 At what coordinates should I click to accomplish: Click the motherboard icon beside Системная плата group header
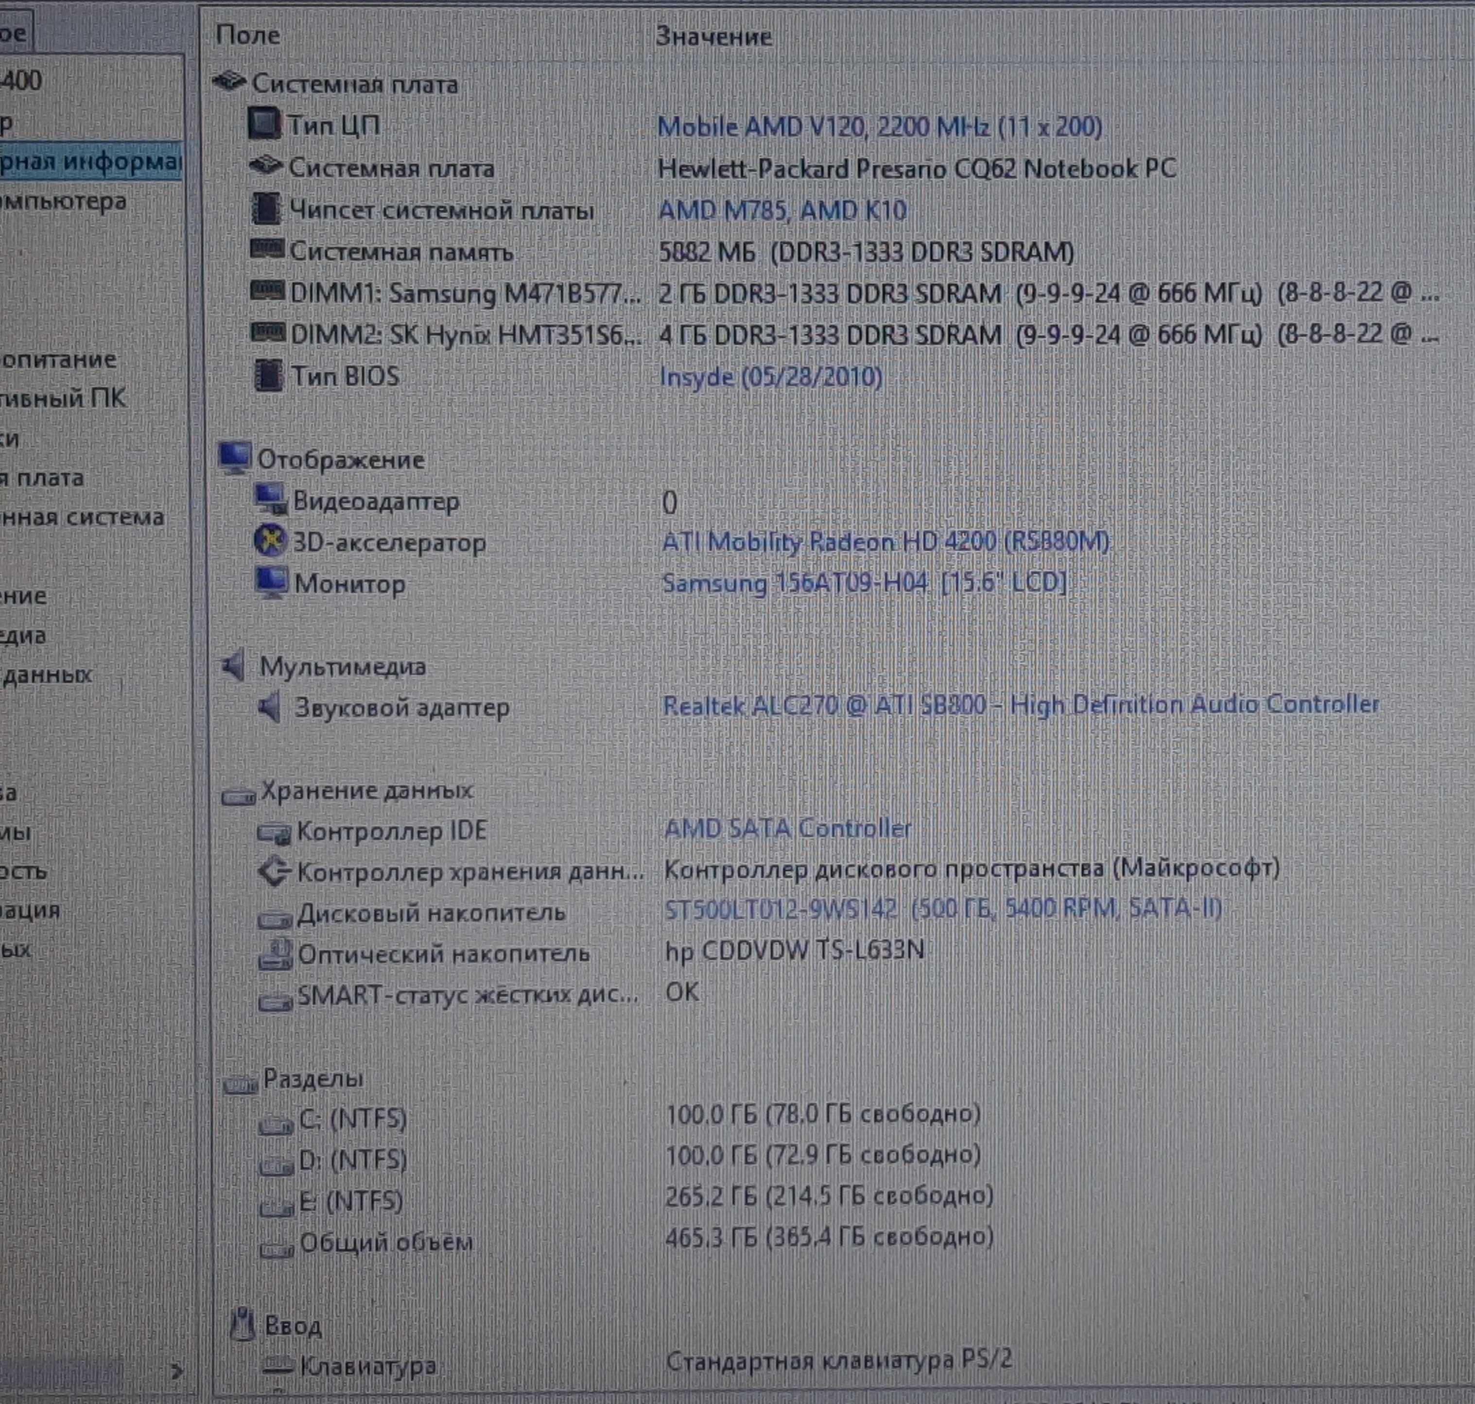pyautogui.click(x=229, y=81)
